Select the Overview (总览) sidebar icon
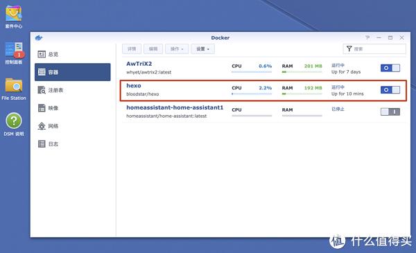The image size is (416, 253). click(x=42, y=54)
